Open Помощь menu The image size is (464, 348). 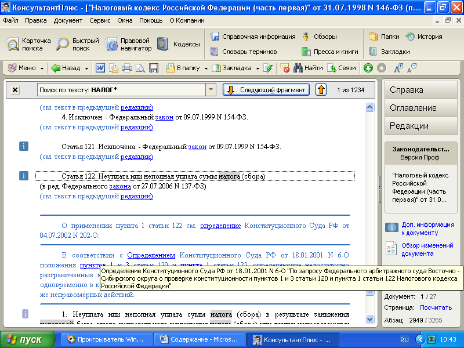[151, 20]
